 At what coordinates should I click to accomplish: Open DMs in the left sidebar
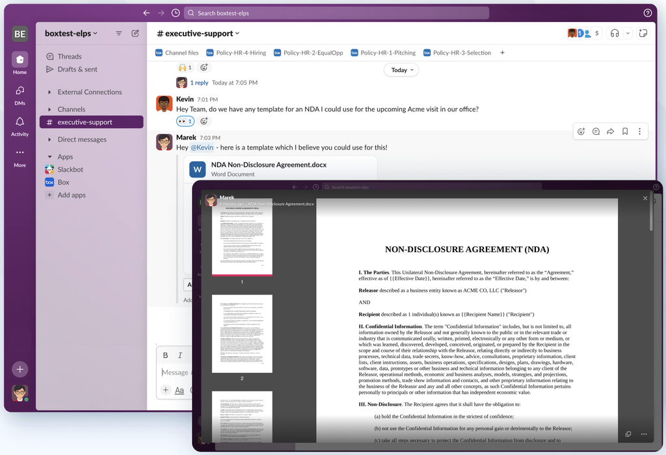click(x=20, y=94)
